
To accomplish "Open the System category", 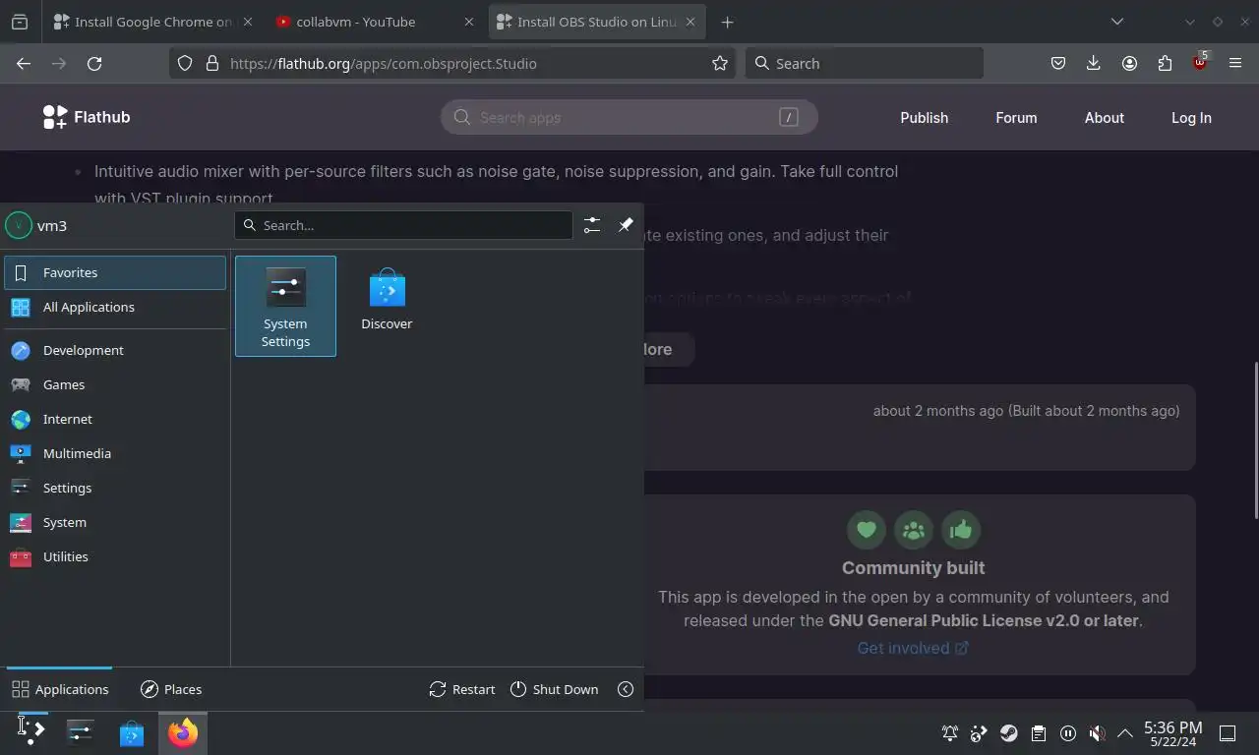I will [115, 522].
